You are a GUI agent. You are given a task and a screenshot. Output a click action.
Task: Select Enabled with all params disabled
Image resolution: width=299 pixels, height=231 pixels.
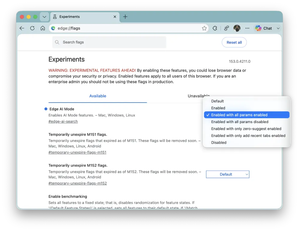247,122
